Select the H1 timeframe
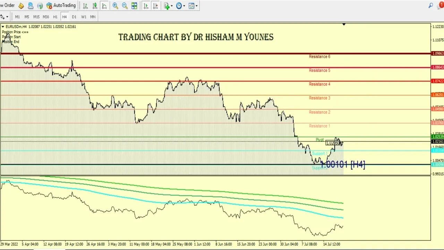Viewport: 444px width, 250px height. tap(55, 17)
